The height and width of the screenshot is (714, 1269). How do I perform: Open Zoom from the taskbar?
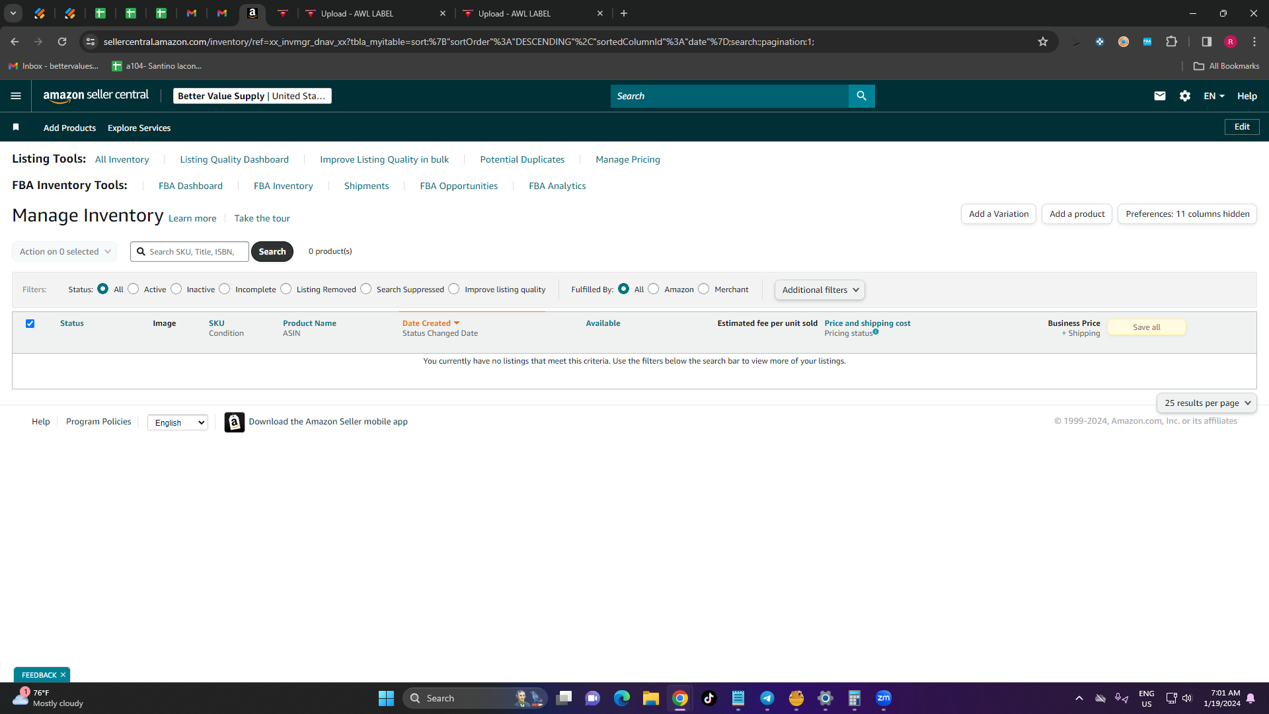click(x=883, y=698)
